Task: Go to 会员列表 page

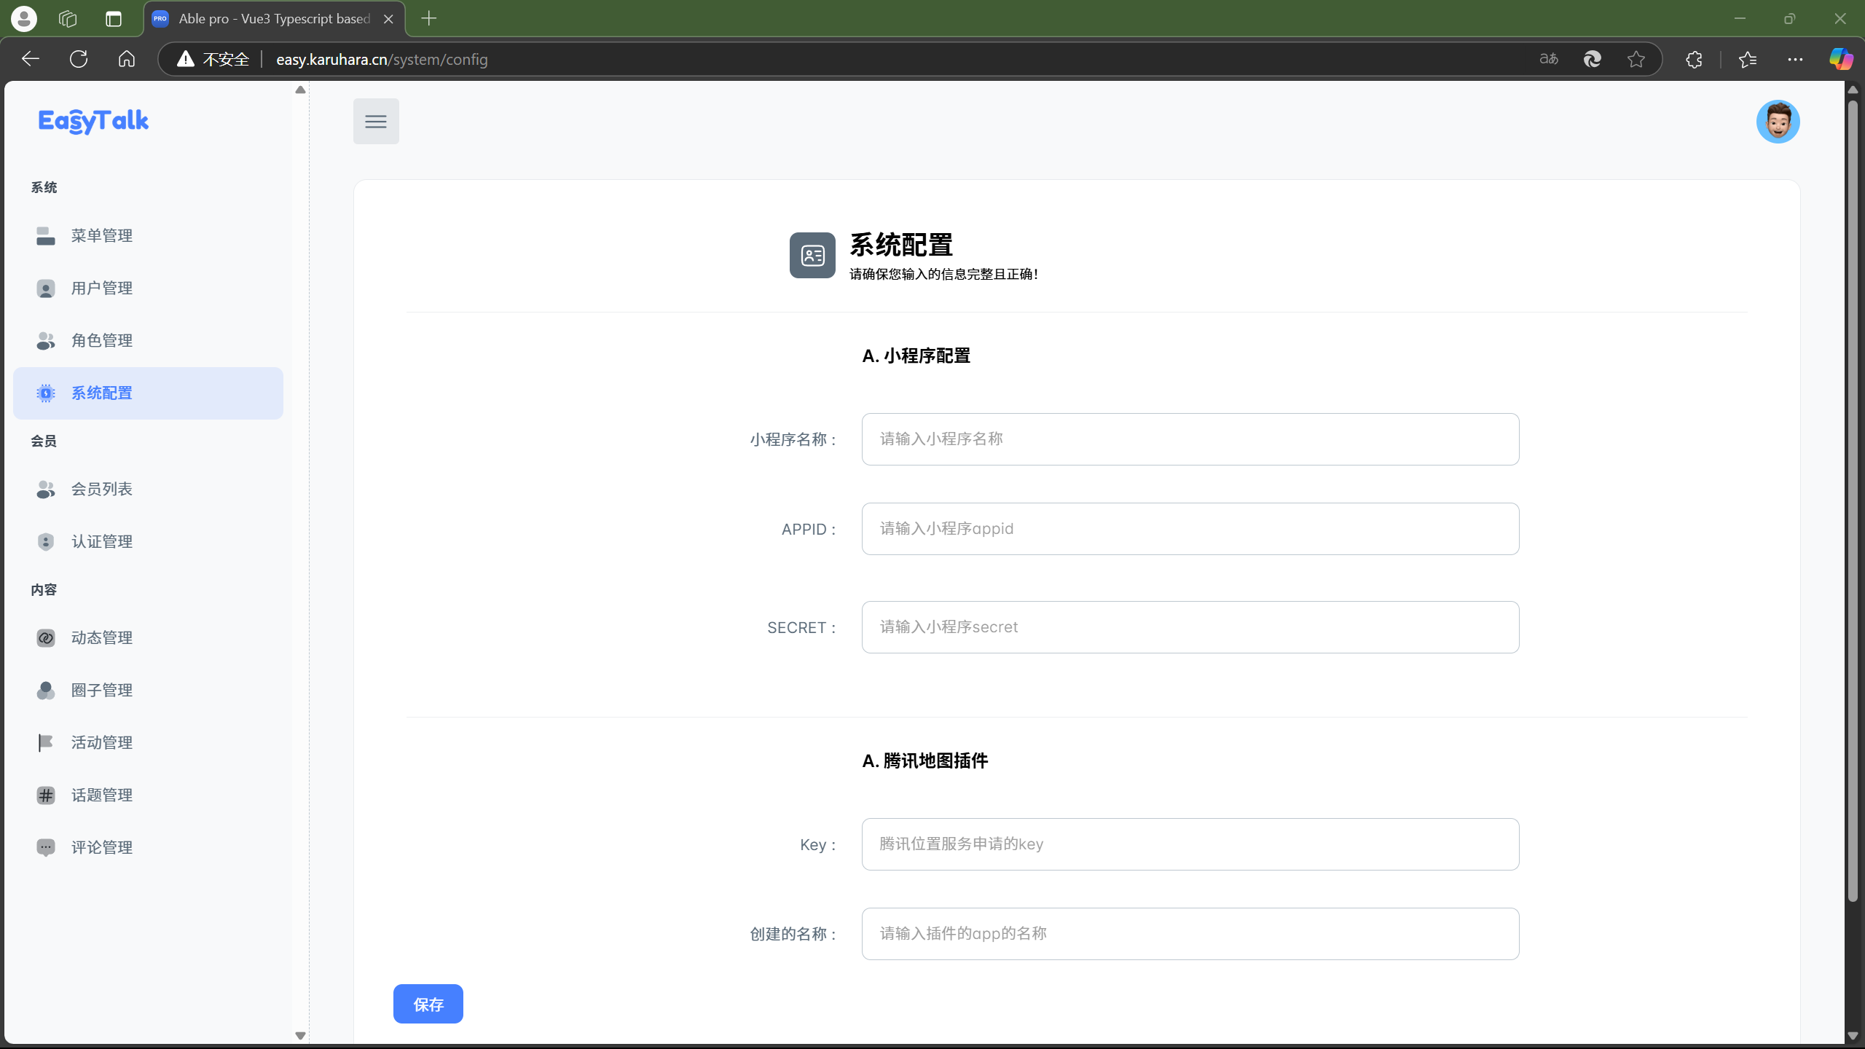Action: 102,489
